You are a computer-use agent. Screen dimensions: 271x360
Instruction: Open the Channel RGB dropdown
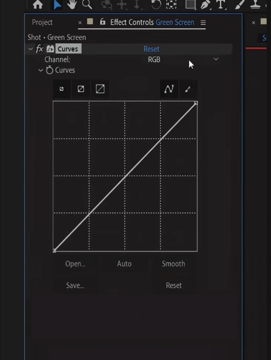click(183, 59)
